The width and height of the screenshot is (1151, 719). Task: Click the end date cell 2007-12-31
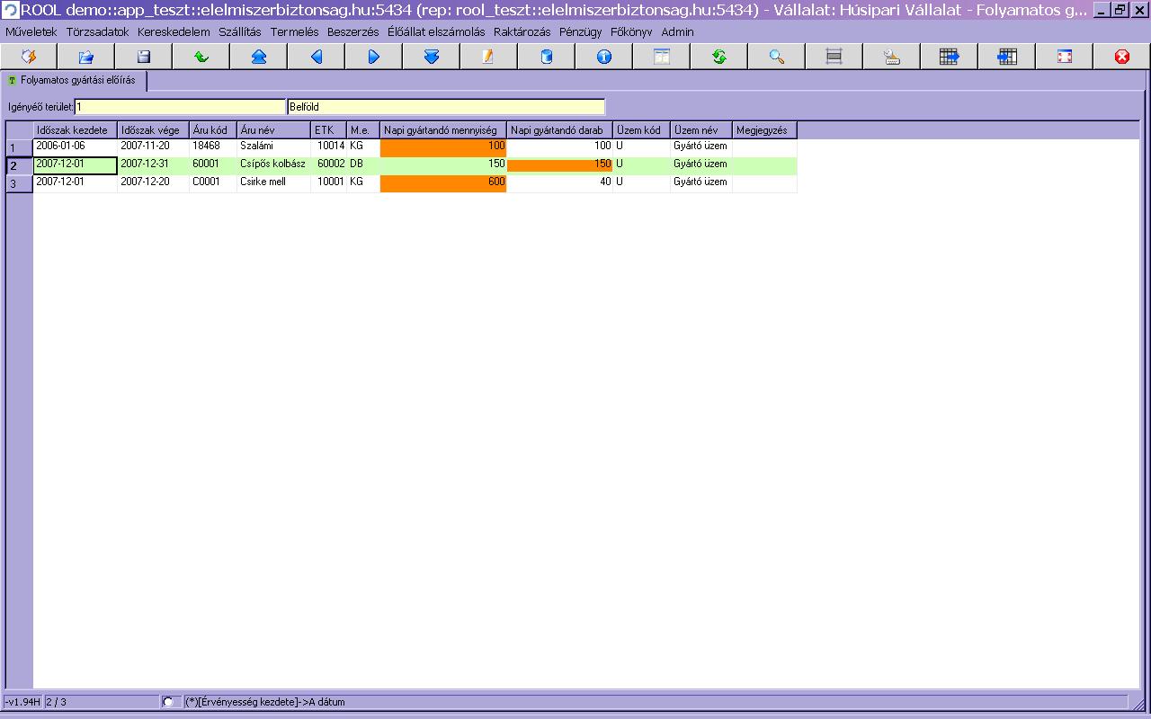coord(154,165)
